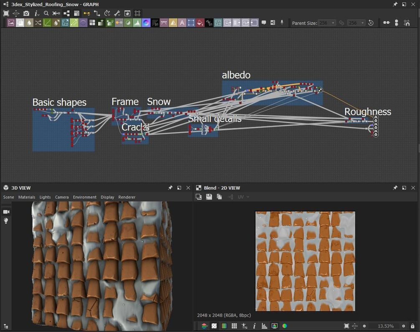Viewport: 420px width, 332px height.
Task: Open the Parent Size width dropdown
Action: (x=327, y=23)
